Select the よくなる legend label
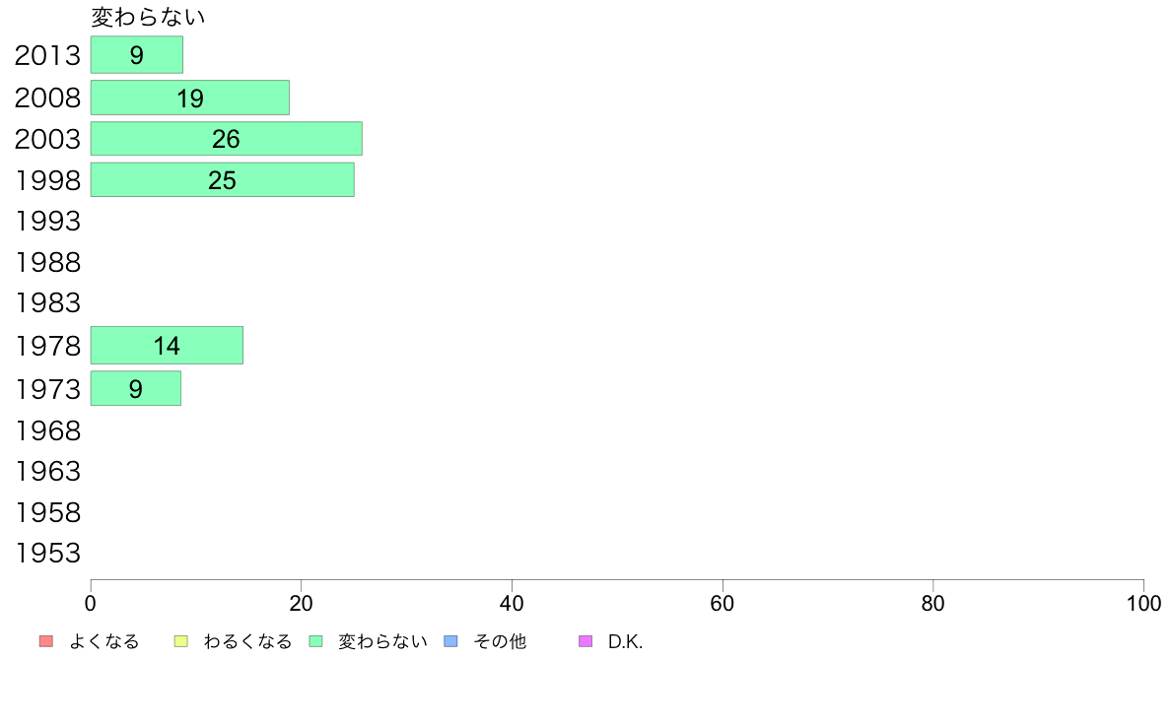 (x=103, y=641)
